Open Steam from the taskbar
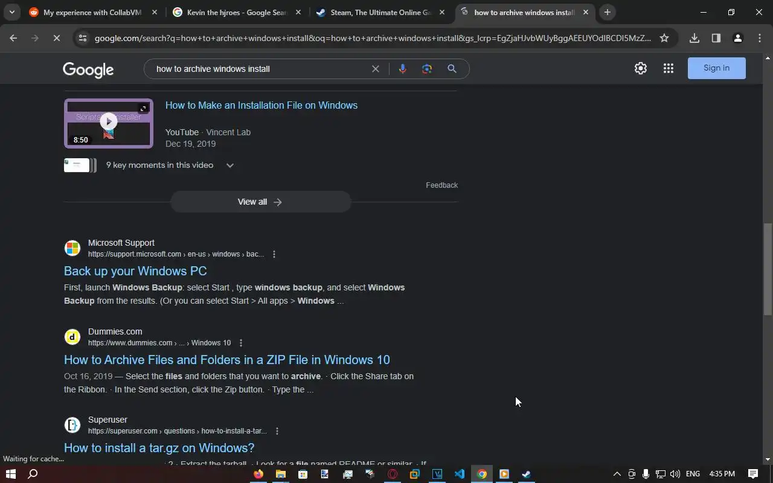The width and height of the screenshot is (773, 483). 526,474
